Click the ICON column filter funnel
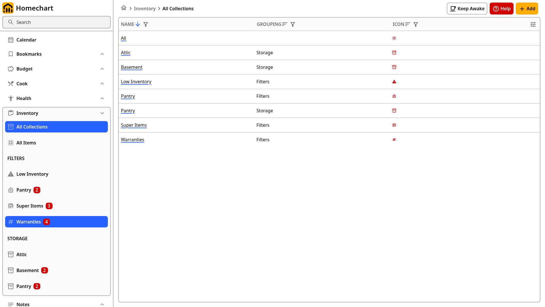Image resolution: width=545 pixels, height=307 pixels. tap(416, 24)
